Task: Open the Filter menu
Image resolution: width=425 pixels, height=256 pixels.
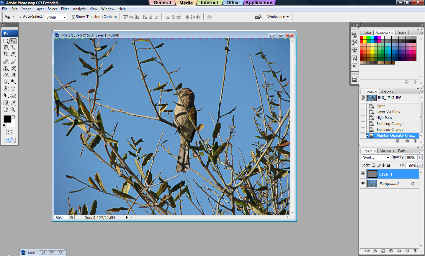Action: coord(65,9)
